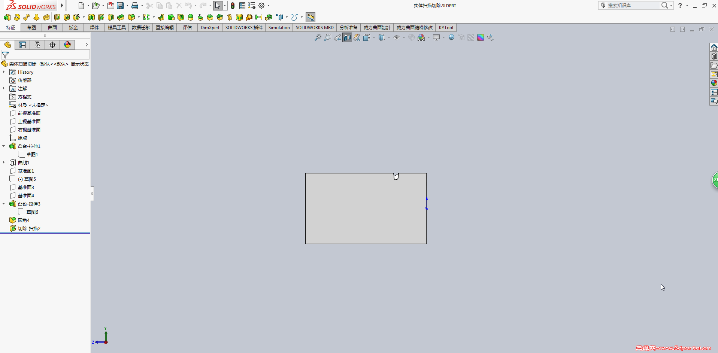
Task: Click the first Extruded Boss feature icon
Action: pyautogui.click(x=7, y=17)
